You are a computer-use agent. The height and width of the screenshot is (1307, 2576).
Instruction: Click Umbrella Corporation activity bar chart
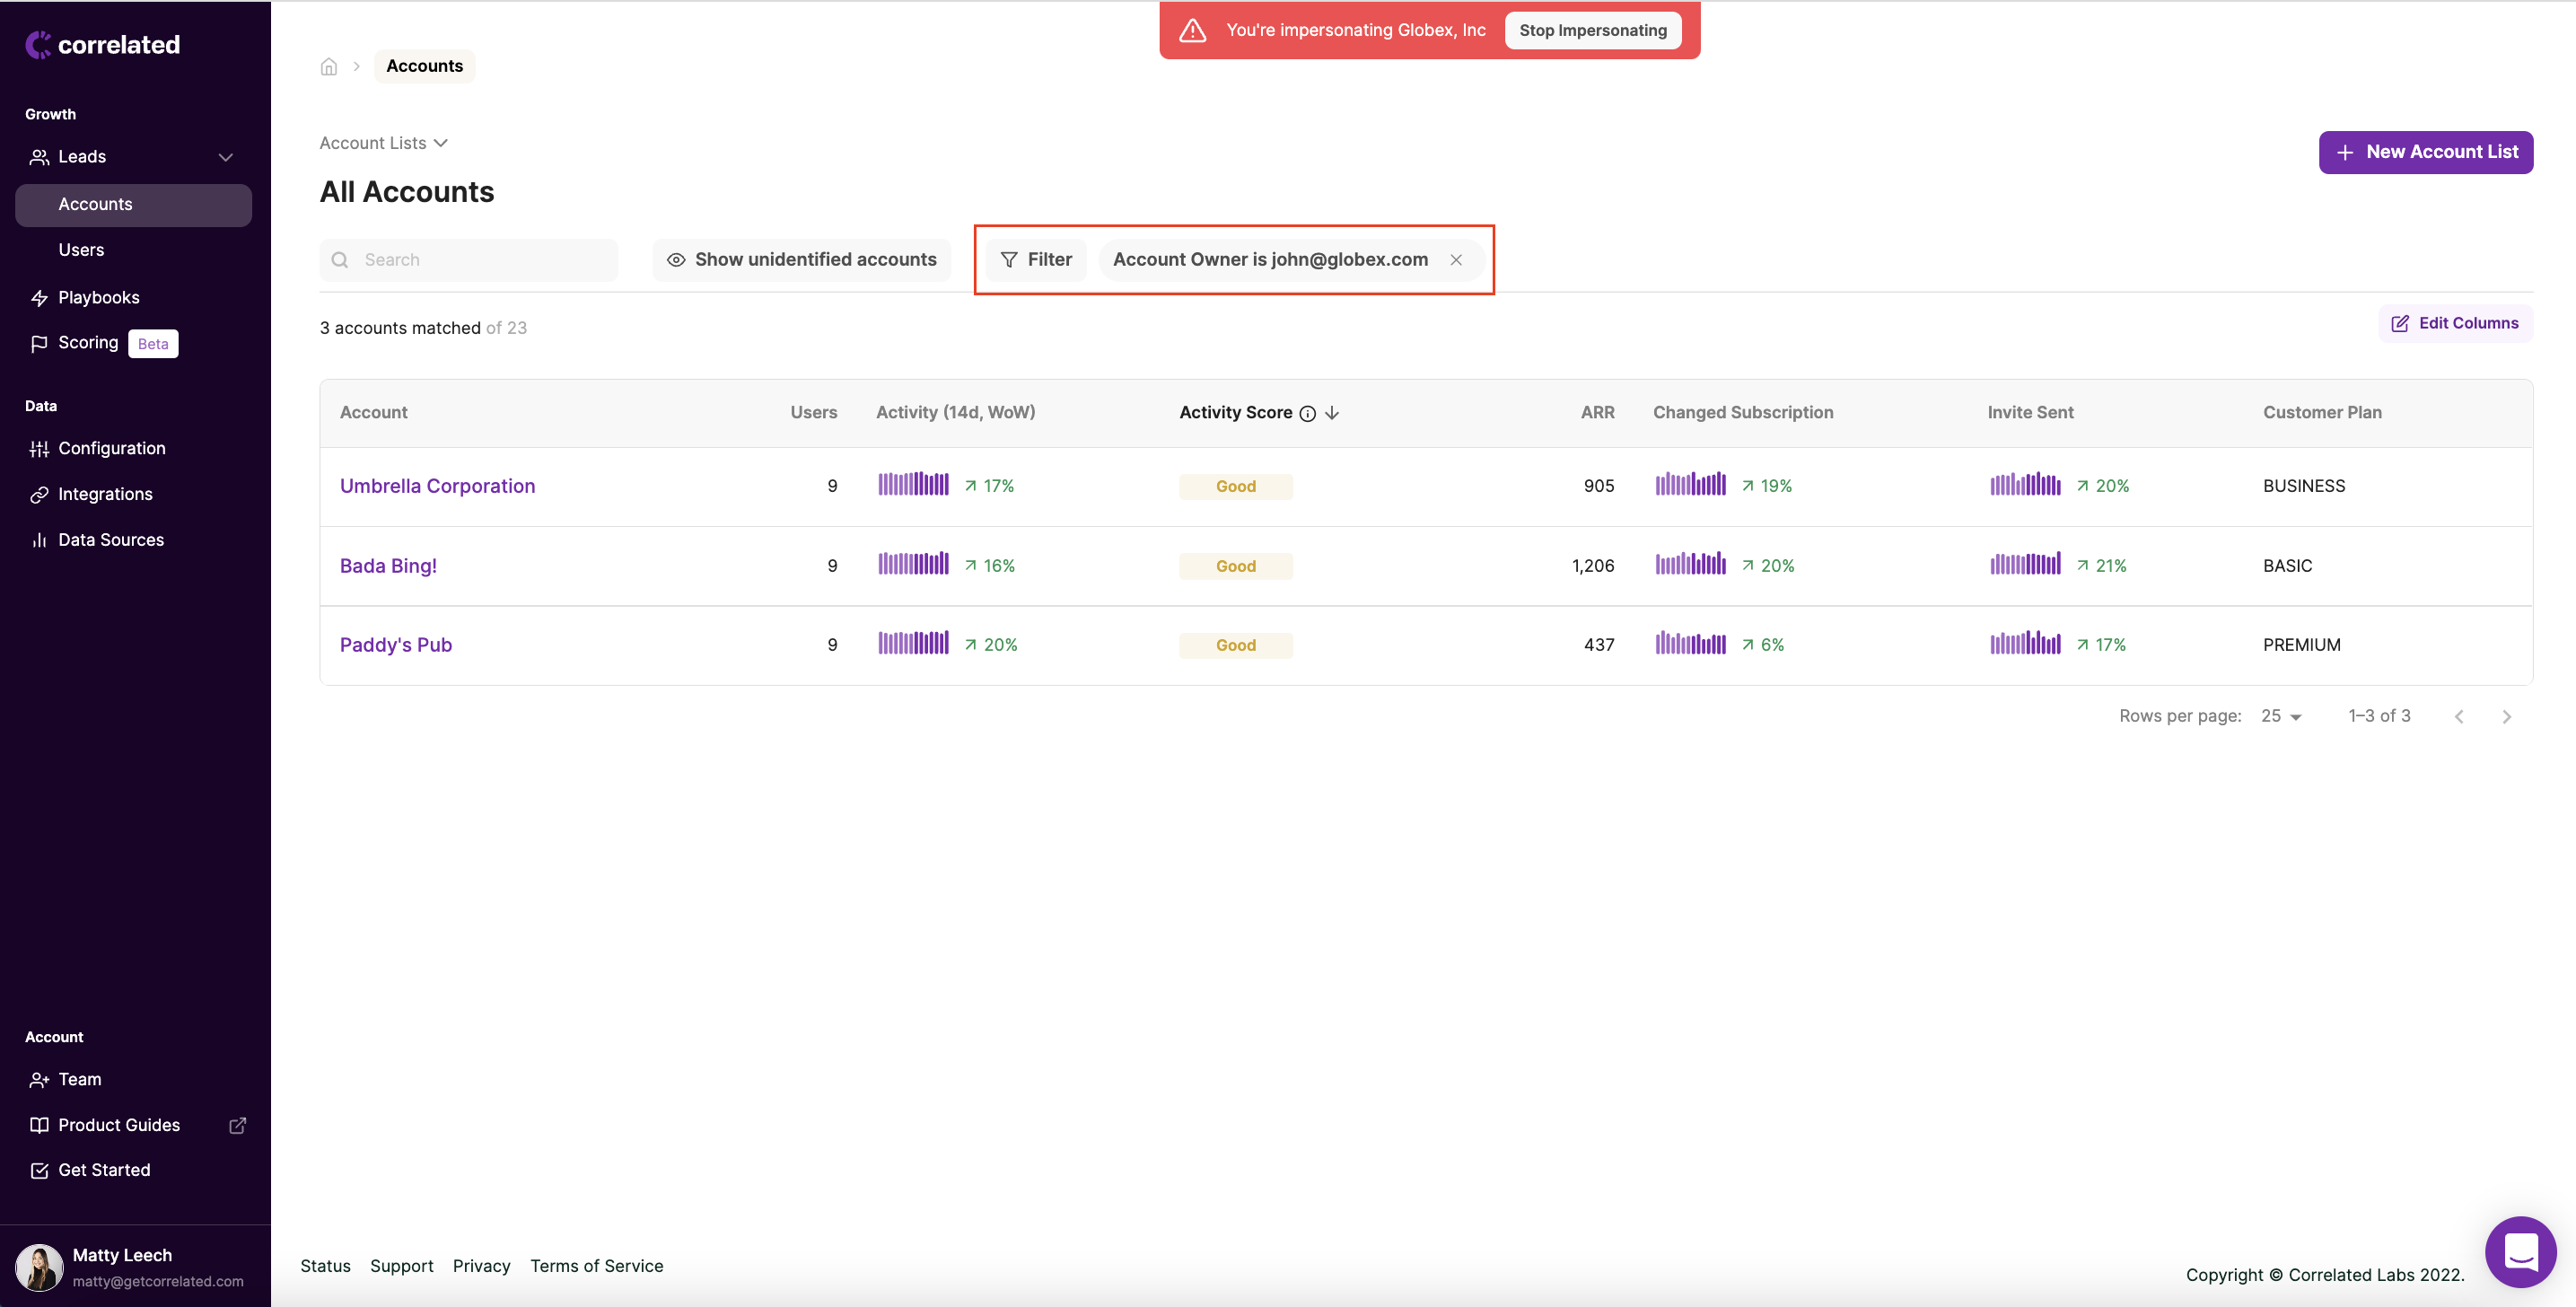click(x=913, y=485)
